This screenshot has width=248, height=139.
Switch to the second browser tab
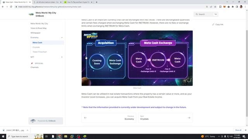pyautogui.click(x=47, y=2)
